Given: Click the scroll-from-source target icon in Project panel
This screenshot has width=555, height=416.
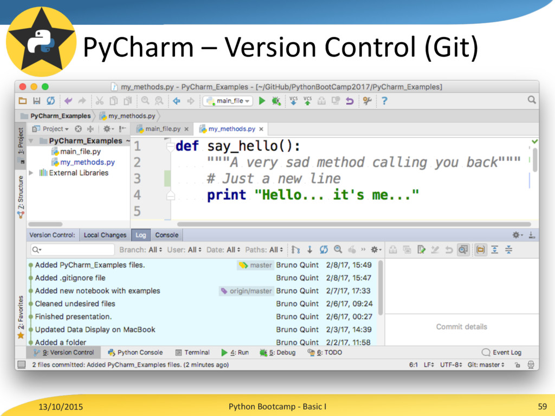Looking at the screenshot, I should [78, 129].
